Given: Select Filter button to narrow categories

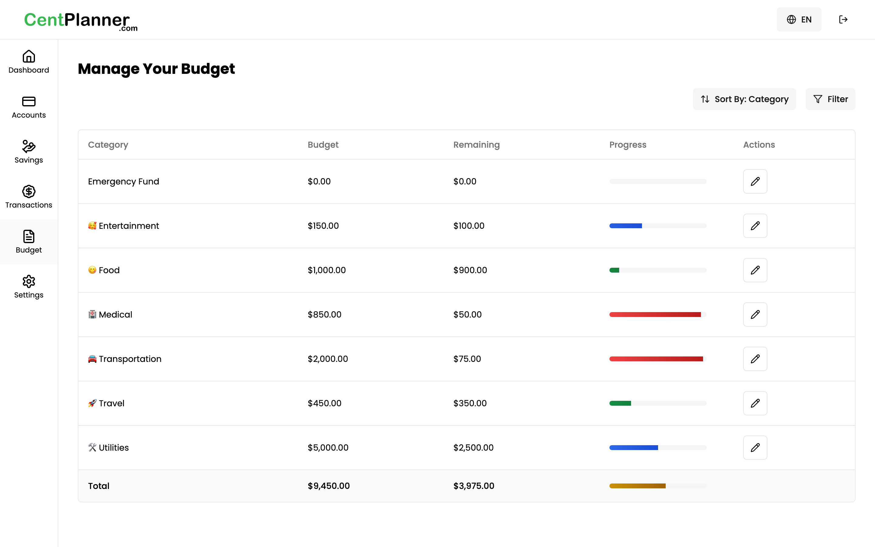Looking at the screenshot, I should coord(830,98).
